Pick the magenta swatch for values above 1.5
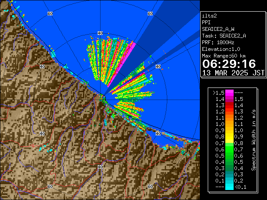267x200 pixels. (x=229, y=92)
